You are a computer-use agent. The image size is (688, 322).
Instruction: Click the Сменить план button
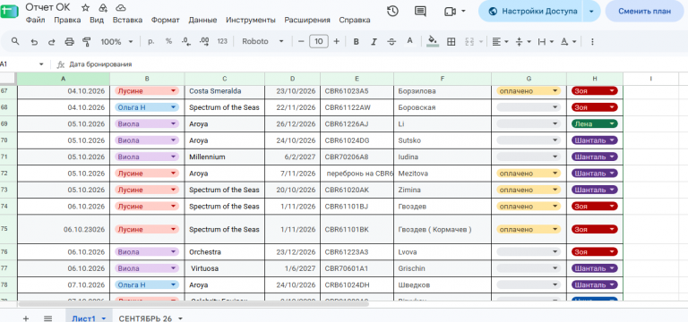click(x=645, y=12)
